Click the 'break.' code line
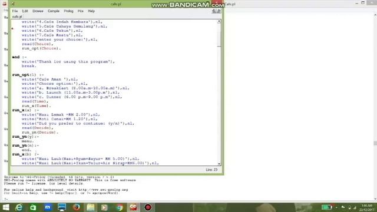Viewport: 377px width, 212px height. point(29,66)
